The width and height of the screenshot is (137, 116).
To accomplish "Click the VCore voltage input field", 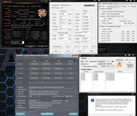I will click(86, 17).
